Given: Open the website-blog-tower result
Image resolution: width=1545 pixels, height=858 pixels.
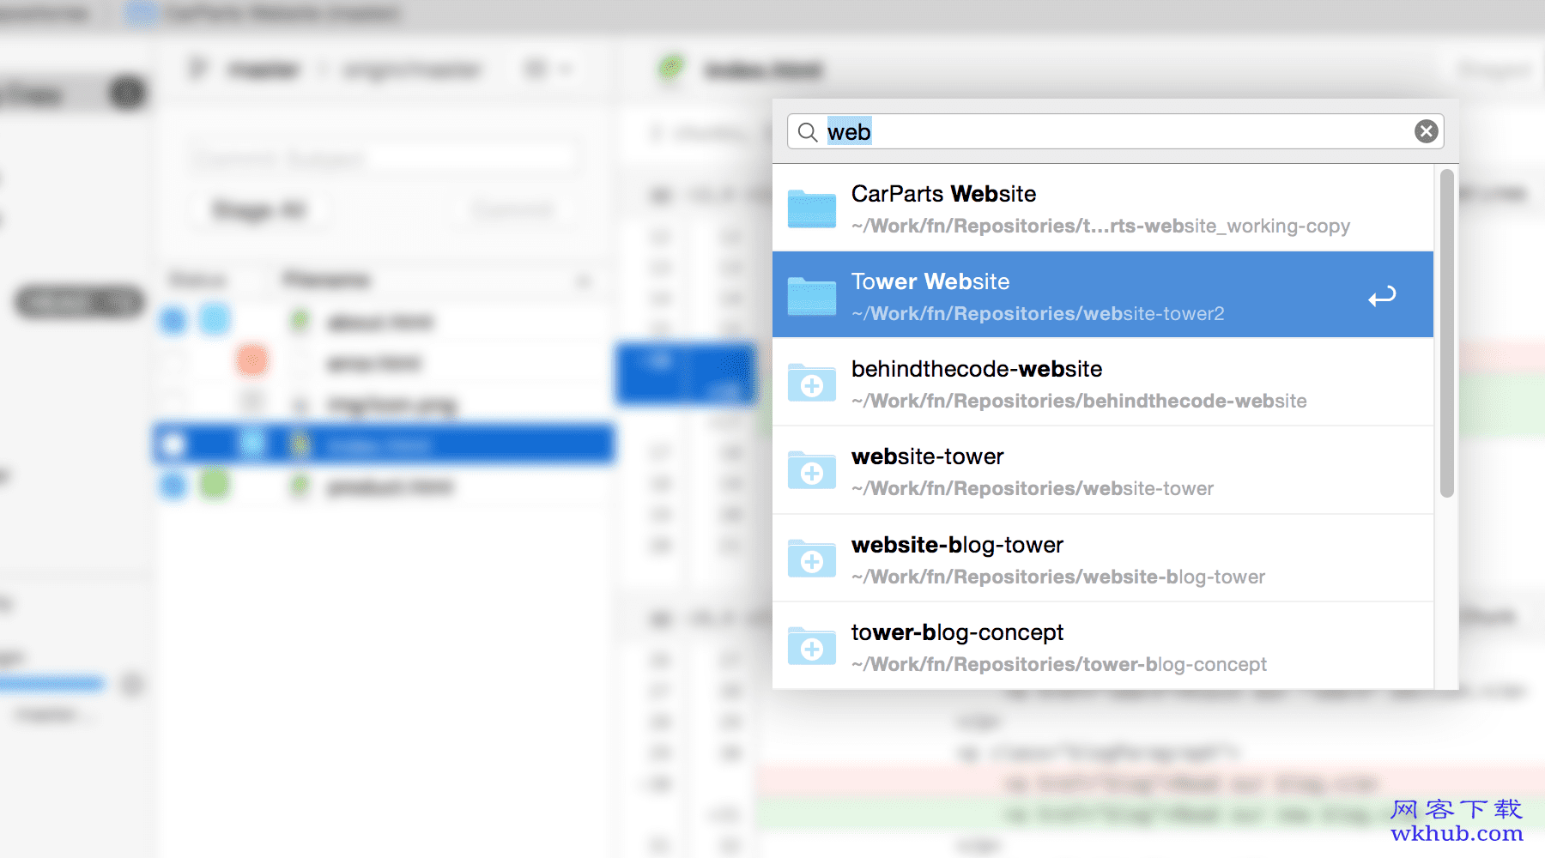Looking at the screenshot, I should pos(1103,559).
